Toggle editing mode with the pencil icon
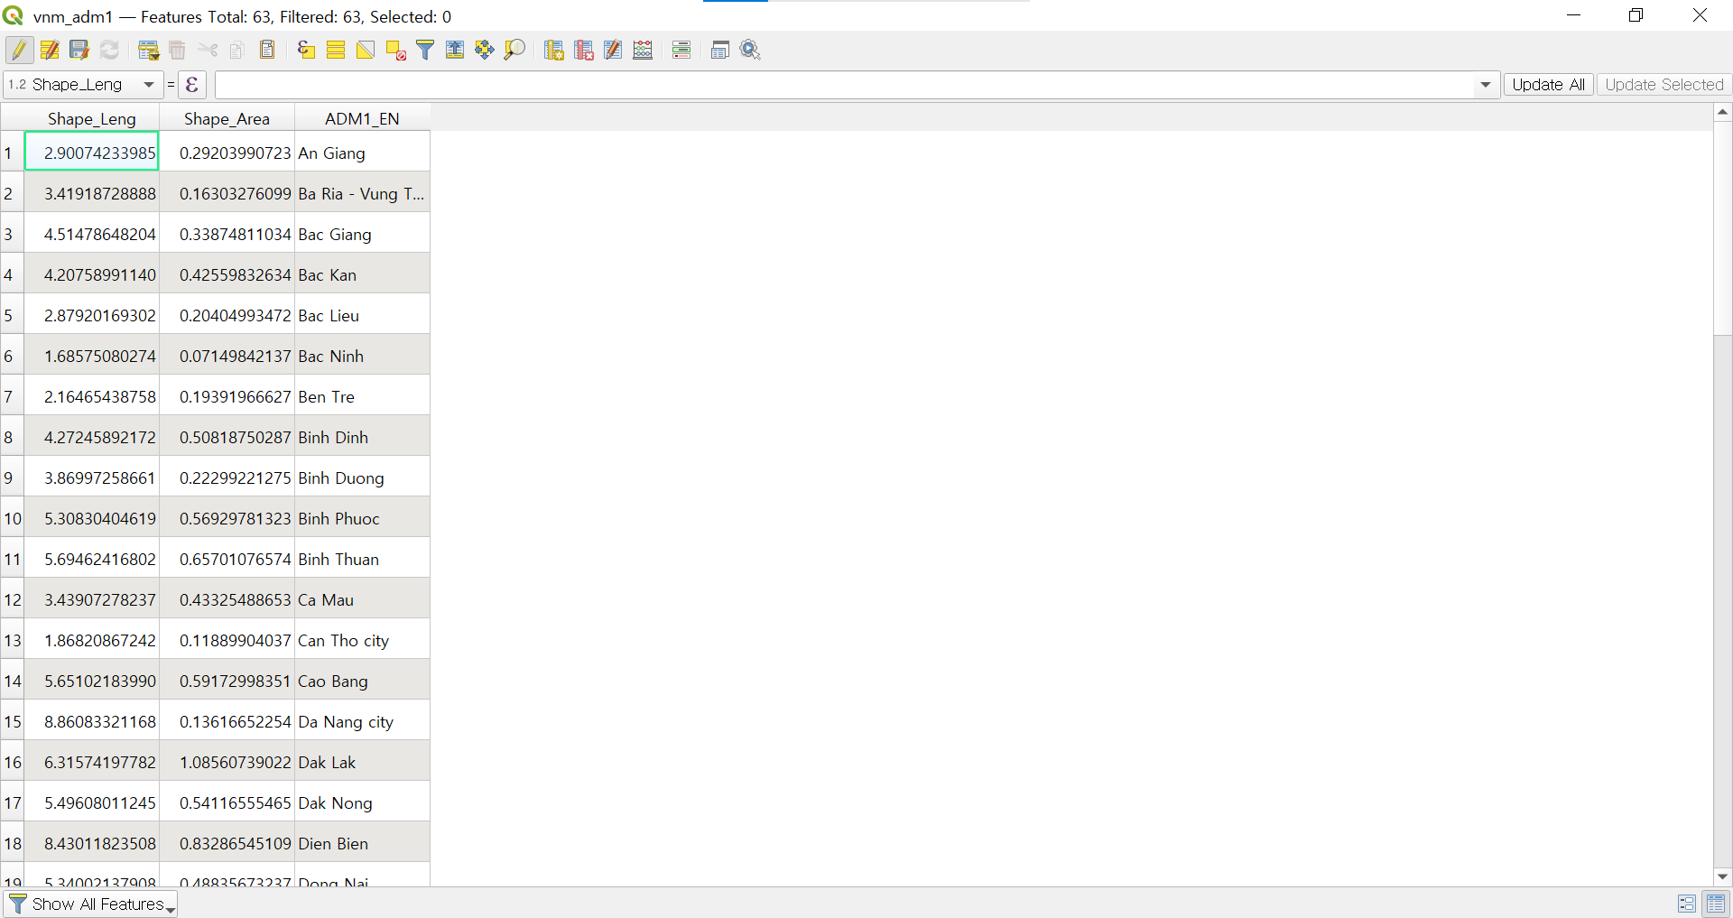This screenshot has height=918, width=1733. click(x=19, y=51)
